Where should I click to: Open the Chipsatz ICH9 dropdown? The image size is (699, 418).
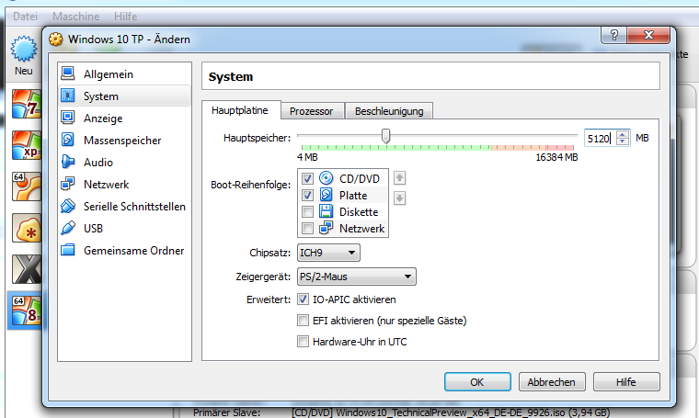pos(328,253)
